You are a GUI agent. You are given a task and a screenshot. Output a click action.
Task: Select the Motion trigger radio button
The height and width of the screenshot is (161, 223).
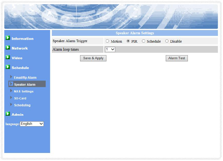107,41
